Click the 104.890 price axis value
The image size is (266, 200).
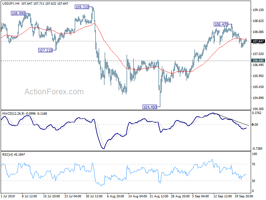click(x=258, y=98)
